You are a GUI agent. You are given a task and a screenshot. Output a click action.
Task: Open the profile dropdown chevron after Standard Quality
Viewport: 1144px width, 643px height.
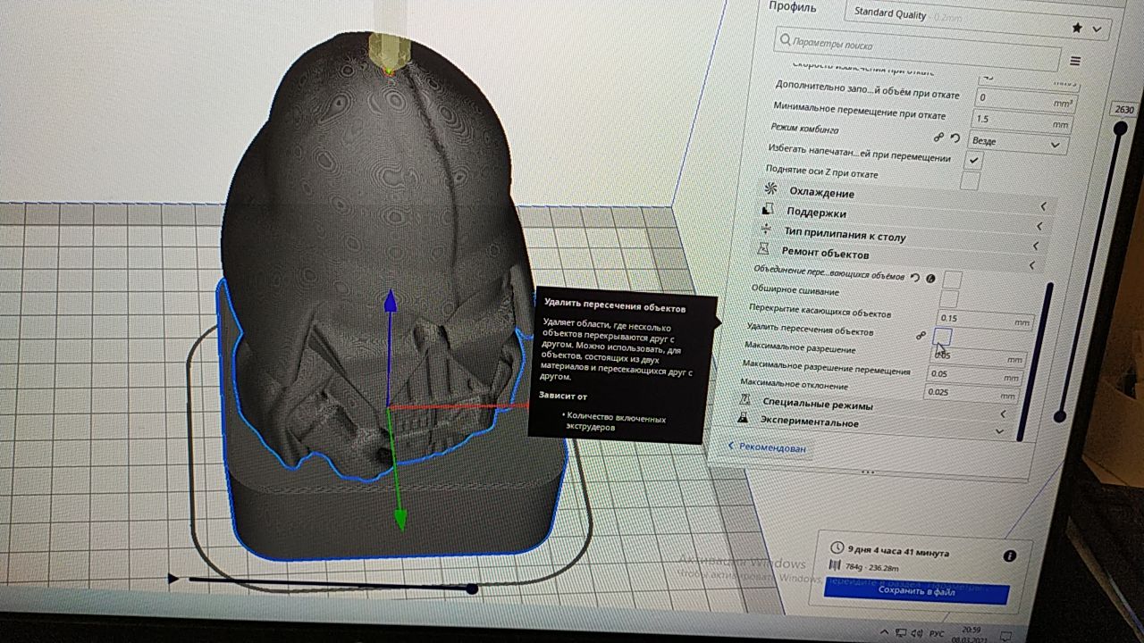(x=1098, y=29)
